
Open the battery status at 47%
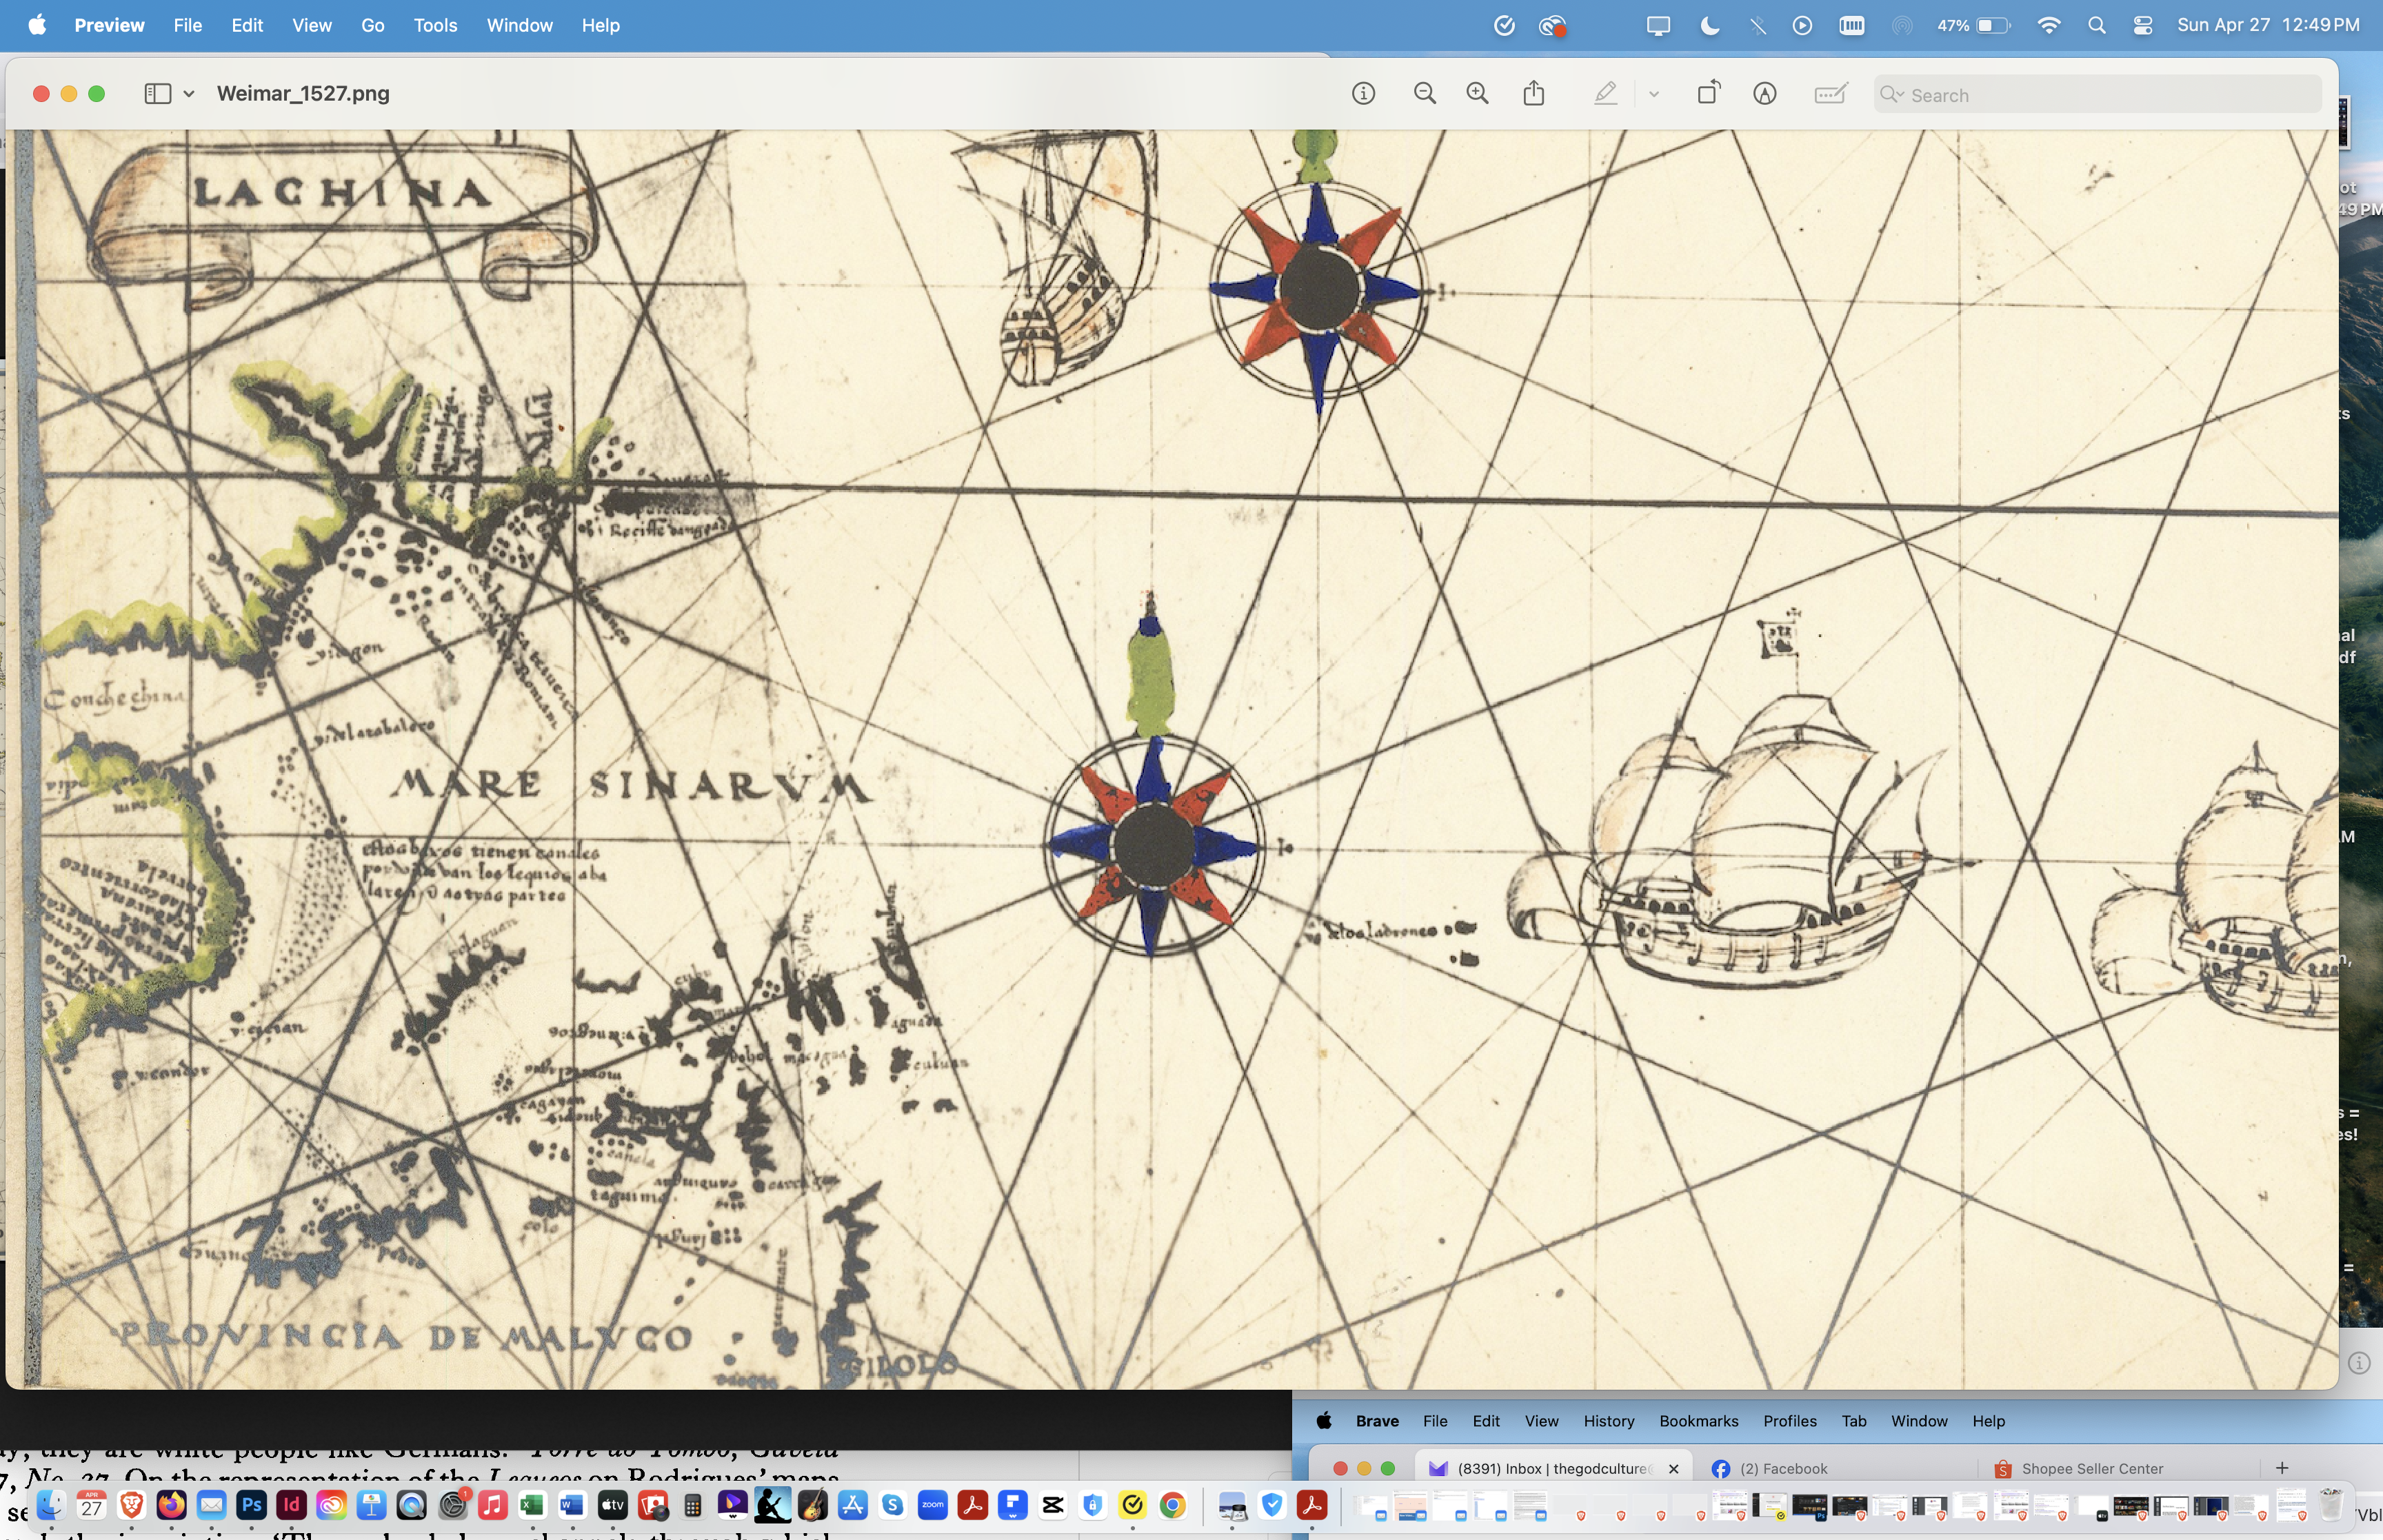[x=1973, y=25]
